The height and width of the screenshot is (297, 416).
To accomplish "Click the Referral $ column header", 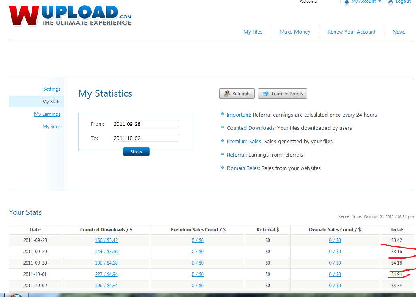I will [x=268, y=230].
